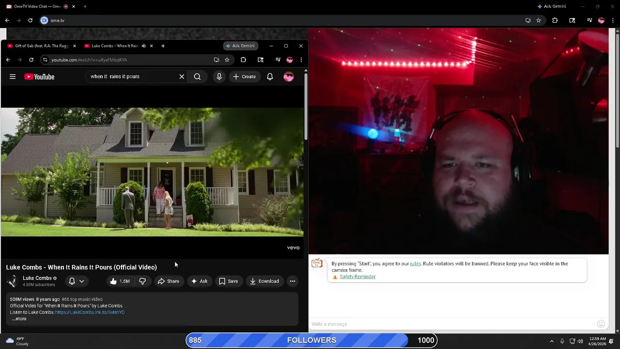The width and height of the screenshot is (620, 349).
Task: Open the taskbar microphone indicator
Action: point(562,341)
